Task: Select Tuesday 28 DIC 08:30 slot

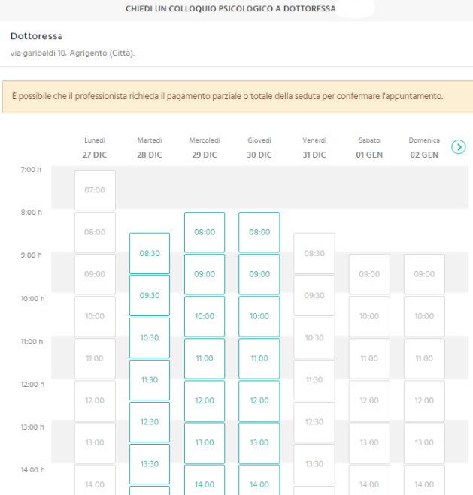Action: point(150,253)
